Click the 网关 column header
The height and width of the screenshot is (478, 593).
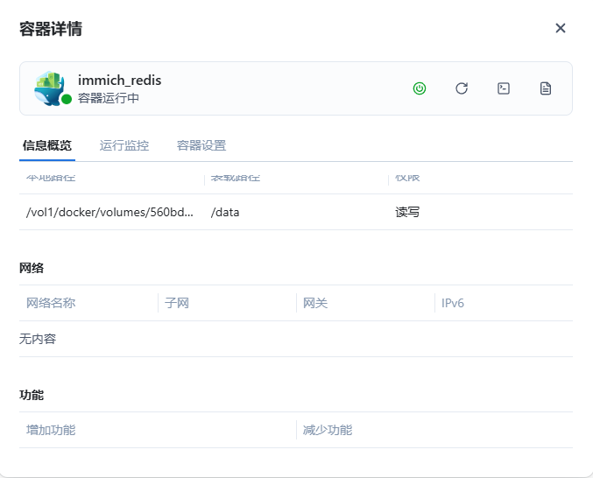(x=315, y=304)
